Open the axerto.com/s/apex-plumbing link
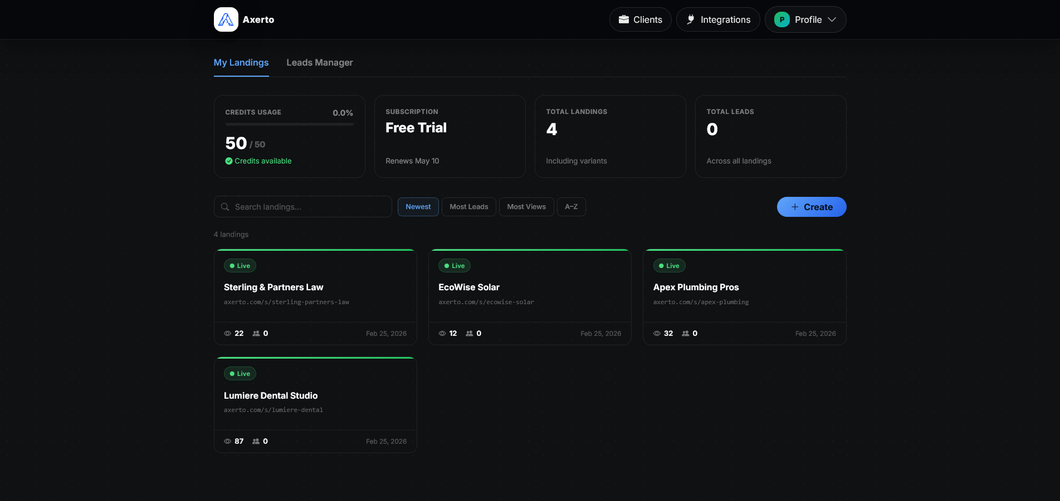 pos(701,302)
